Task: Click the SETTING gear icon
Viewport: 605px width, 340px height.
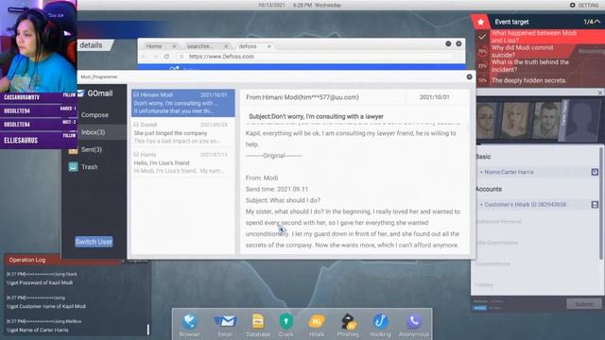Action: [x=573, y=5]
